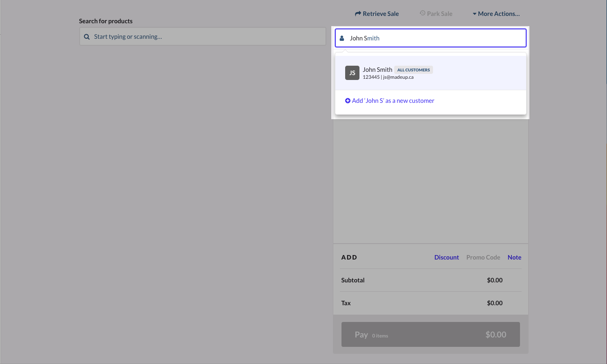The height and width of the screenshot is (364, 607).
Task: Click the magnifier icon in product search
Action: pyautogui.click(x=87, y=37)
